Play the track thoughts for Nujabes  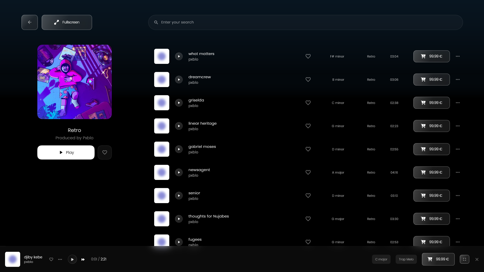[x=179, y=219]
